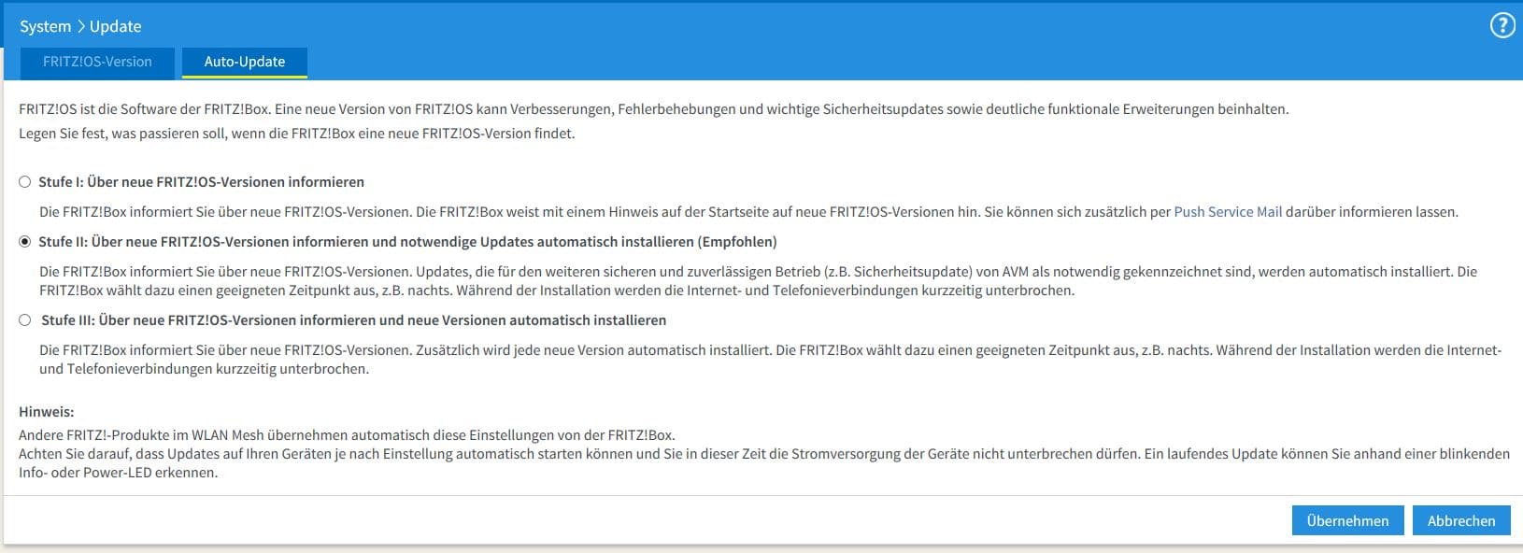
Task: Click the Stufe II (Empfohlen) heading label
Action: [407, 242]
